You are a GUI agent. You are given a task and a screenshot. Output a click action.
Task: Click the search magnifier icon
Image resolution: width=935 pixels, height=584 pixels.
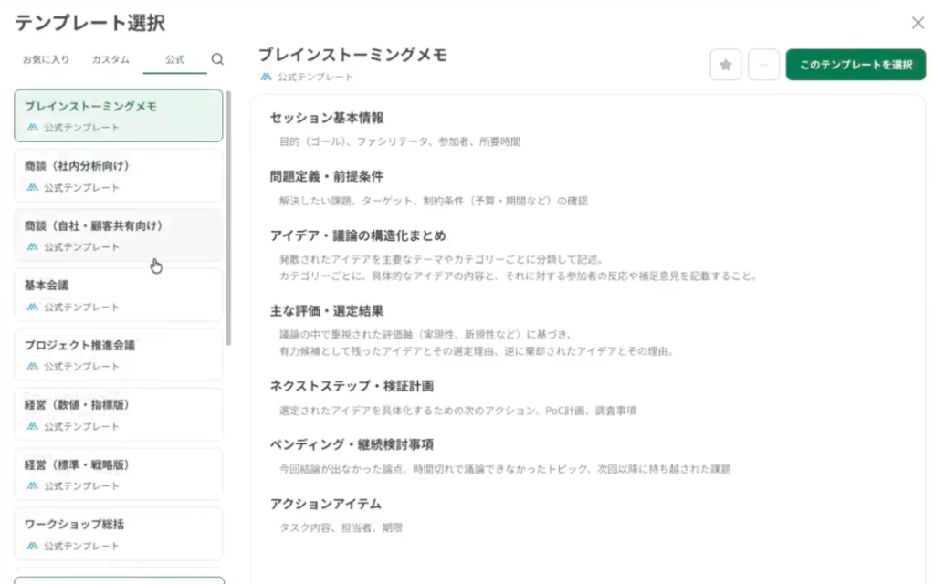(x=217, y=59)
